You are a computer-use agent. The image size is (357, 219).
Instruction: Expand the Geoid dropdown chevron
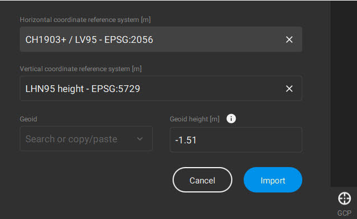[139, 139]
